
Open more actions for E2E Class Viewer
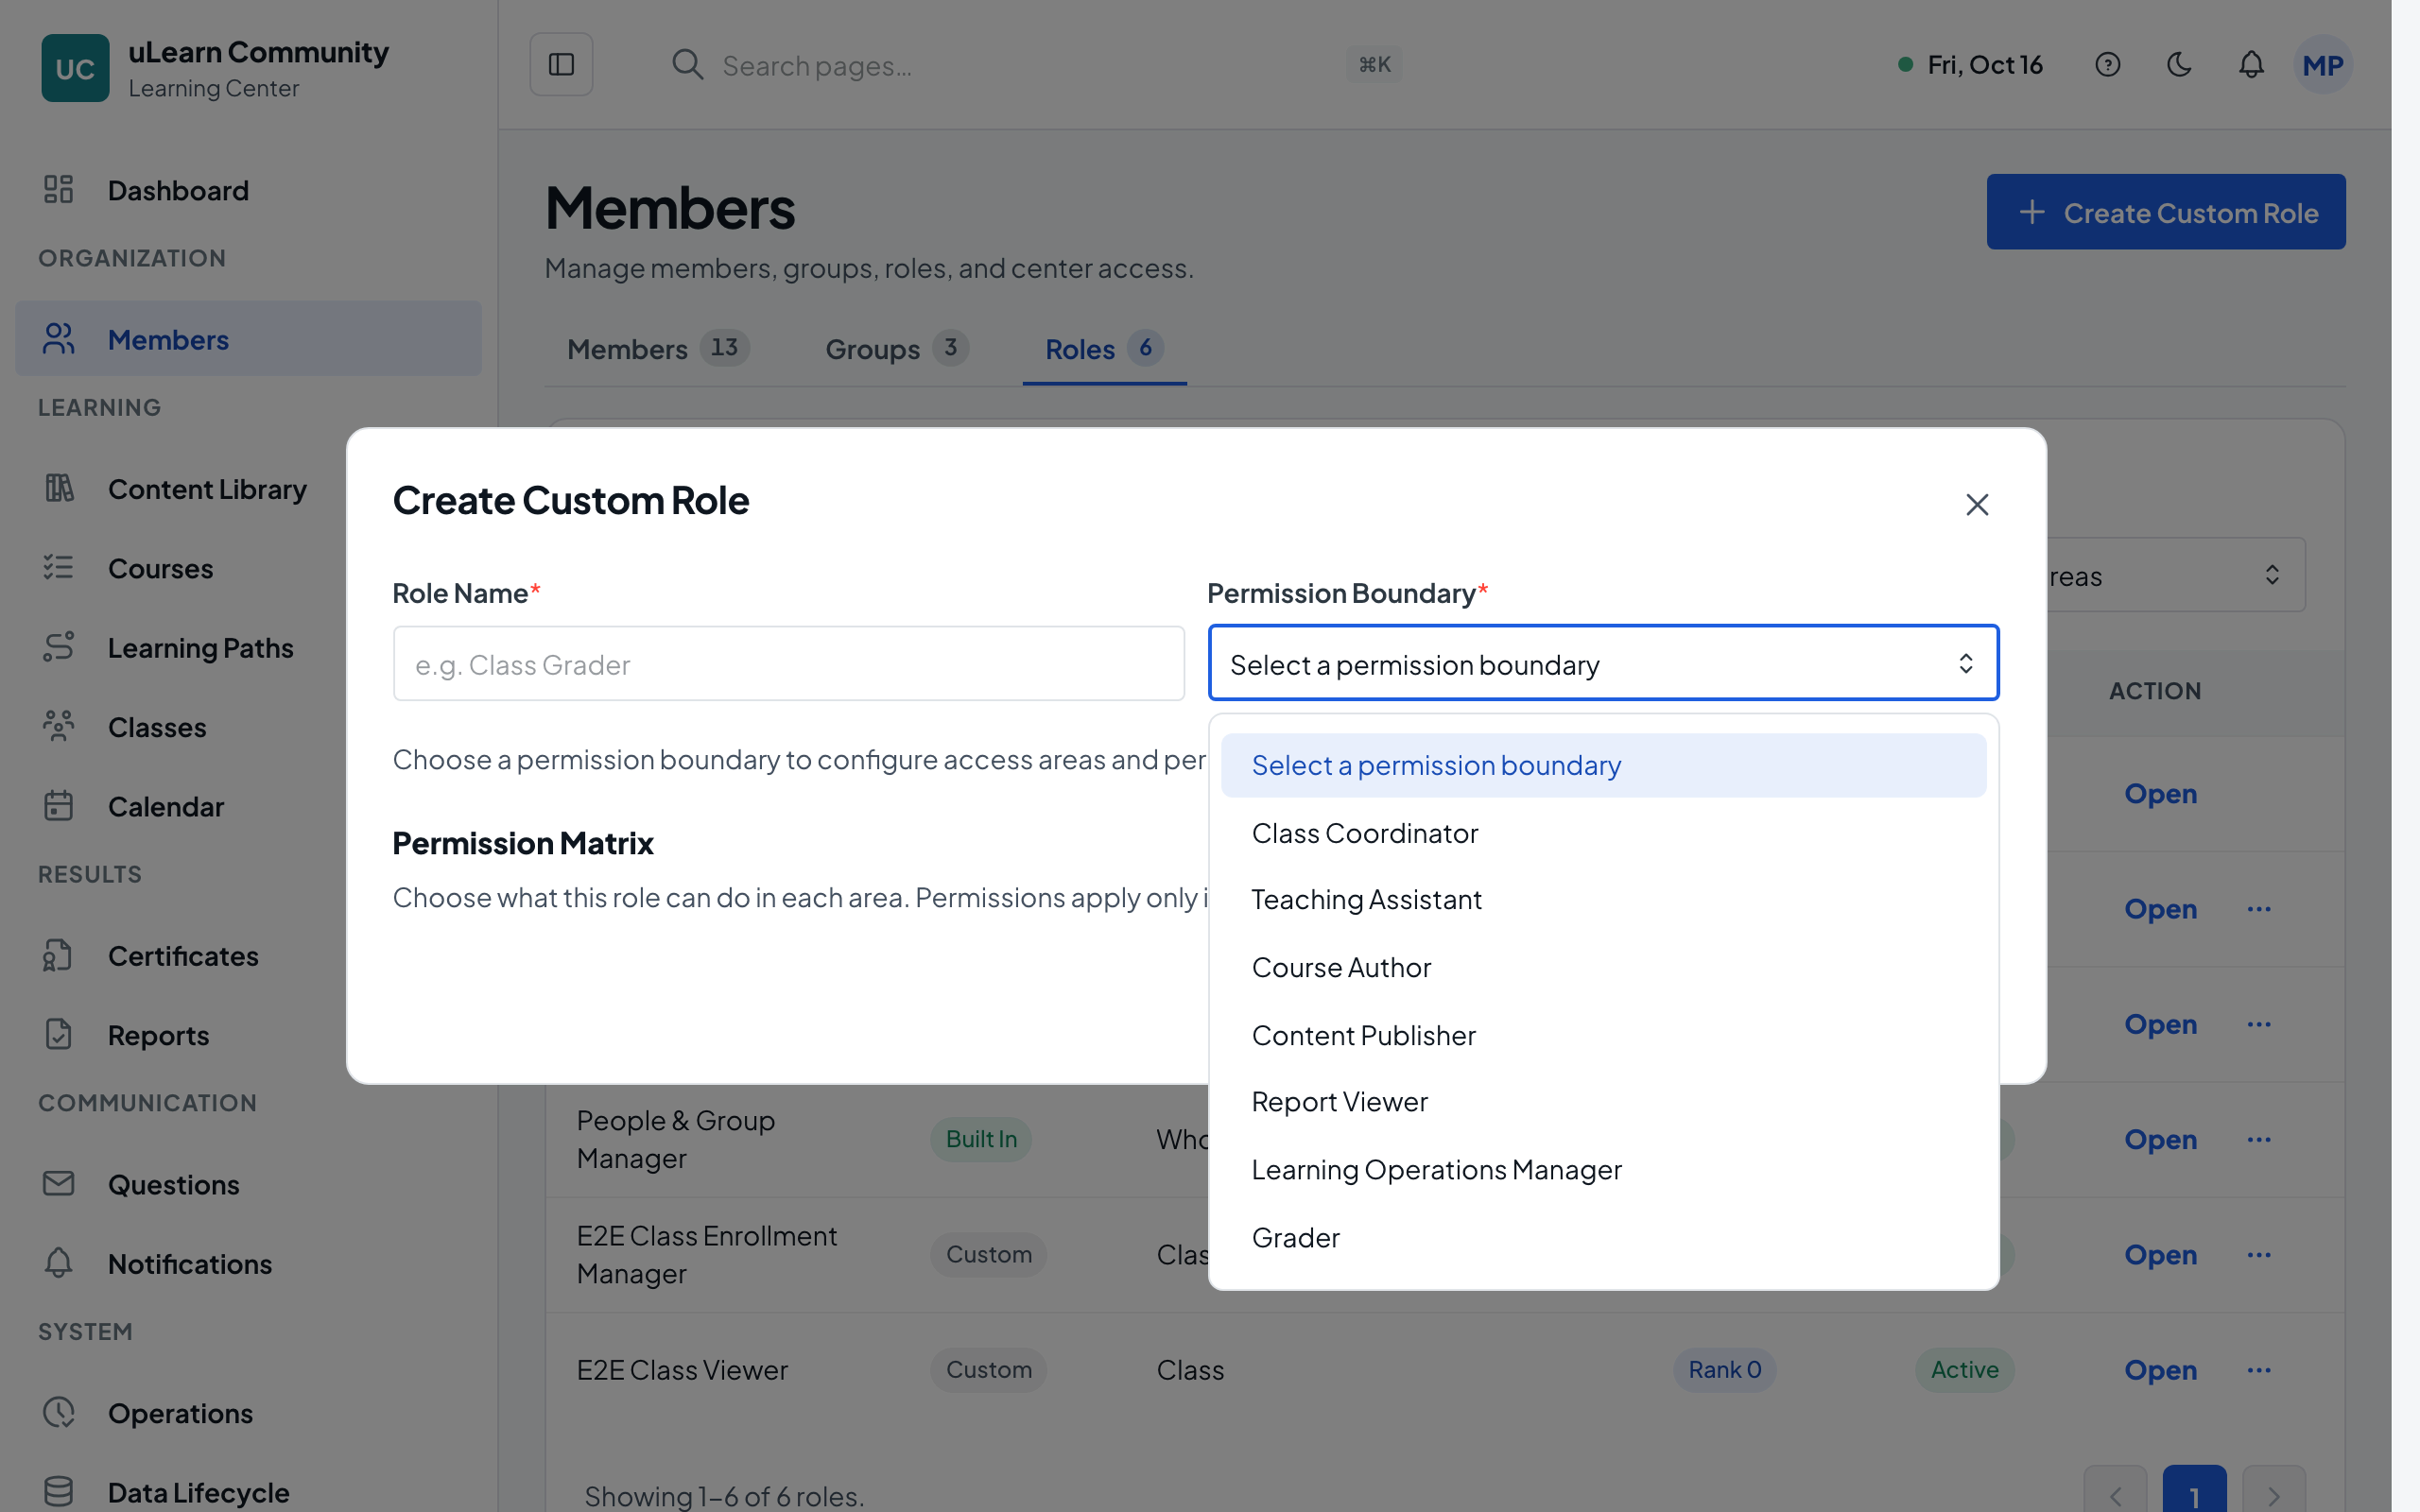pos(2259,1370)
